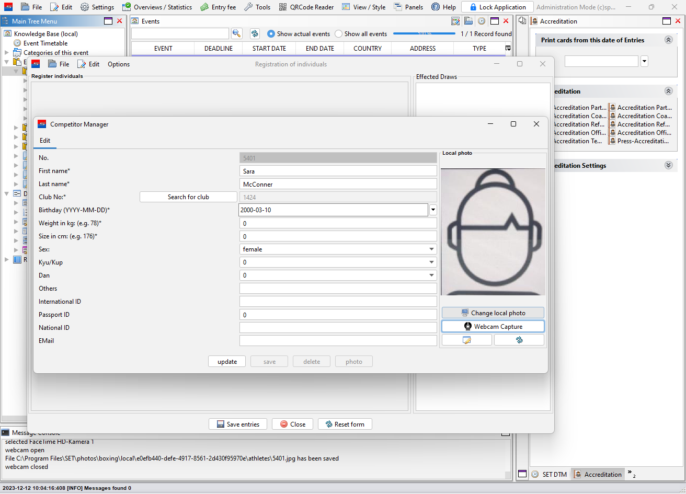This screenshot has width=686, height=494.
Task: Click the edit note icon below Webcam Capture
Action: coord(466,340)
